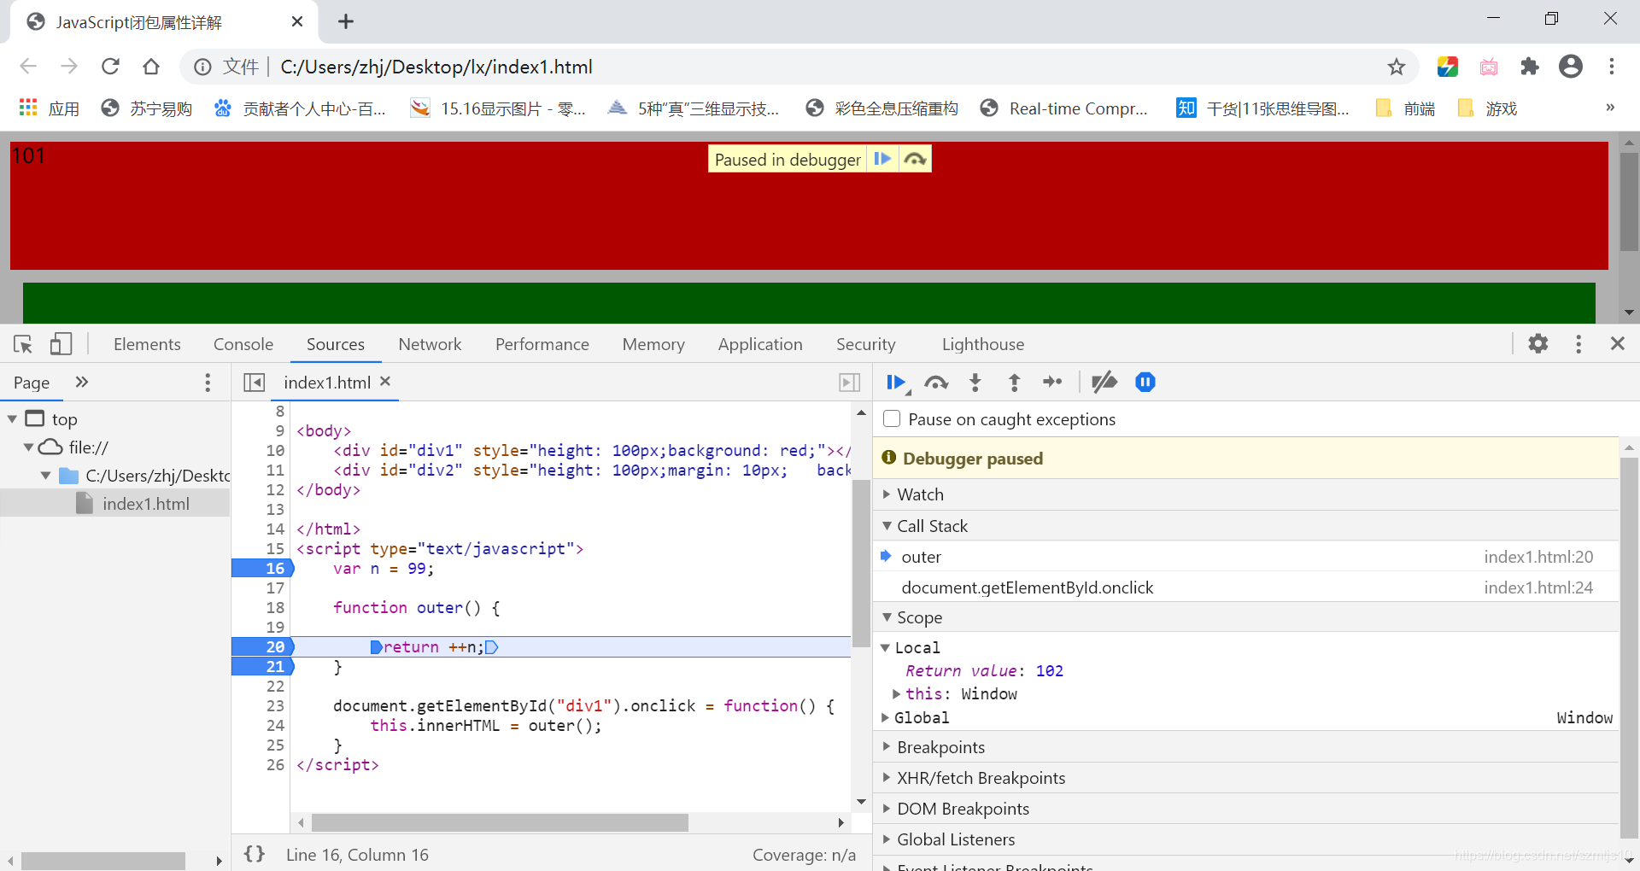Set a breakpoint on line 24
This screenshot has width=1640, height=871.
(x=274, y=726)
